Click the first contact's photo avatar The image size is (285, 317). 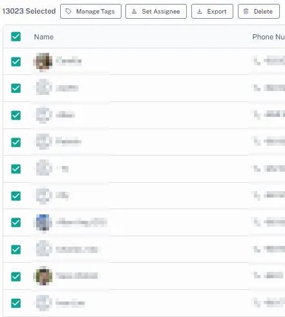click(44, 61)
